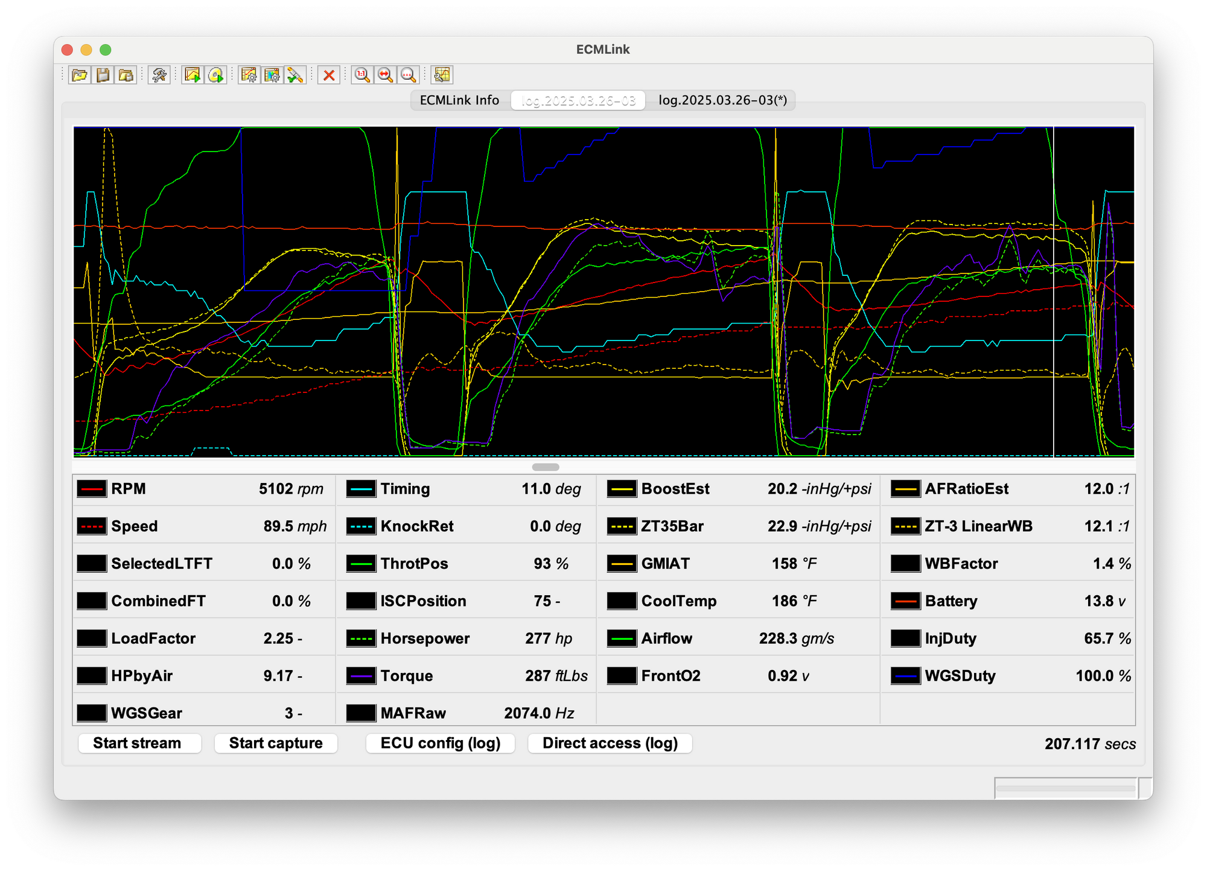Switch to the ECMLink Info tab

coord(460,100)
